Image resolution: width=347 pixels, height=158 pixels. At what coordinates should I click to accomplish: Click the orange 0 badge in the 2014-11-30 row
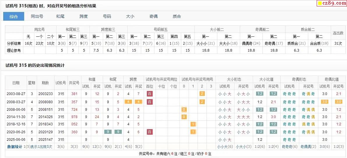(x=184, y=117)
